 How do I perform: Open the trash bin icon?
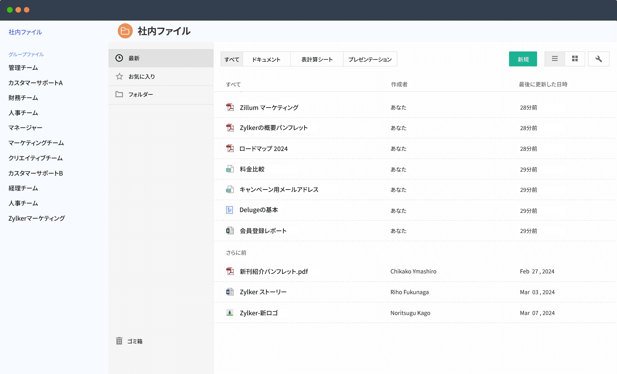119,341
